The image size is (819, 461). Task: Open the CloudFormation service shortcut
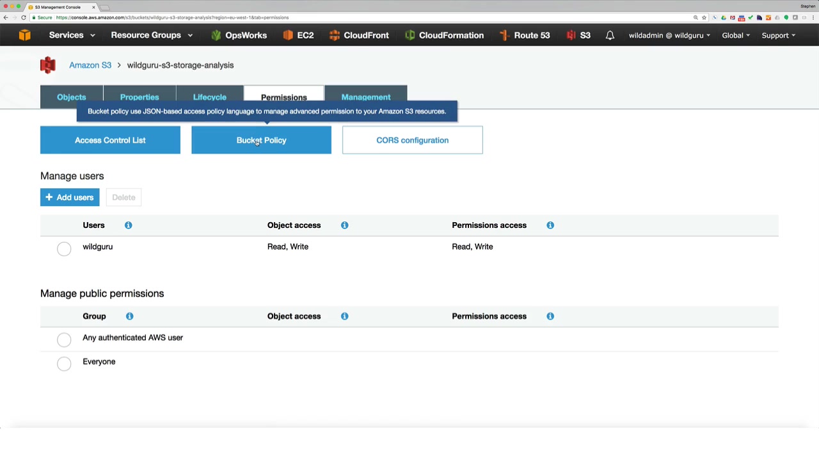click(x=444, y=35)
